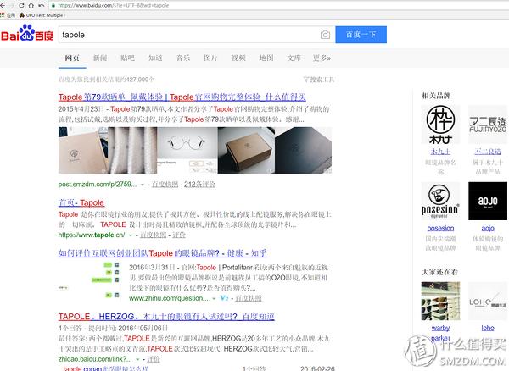
Task: Open the Tapole 第79款晒单 result title
Action: (x=182, y=97)
